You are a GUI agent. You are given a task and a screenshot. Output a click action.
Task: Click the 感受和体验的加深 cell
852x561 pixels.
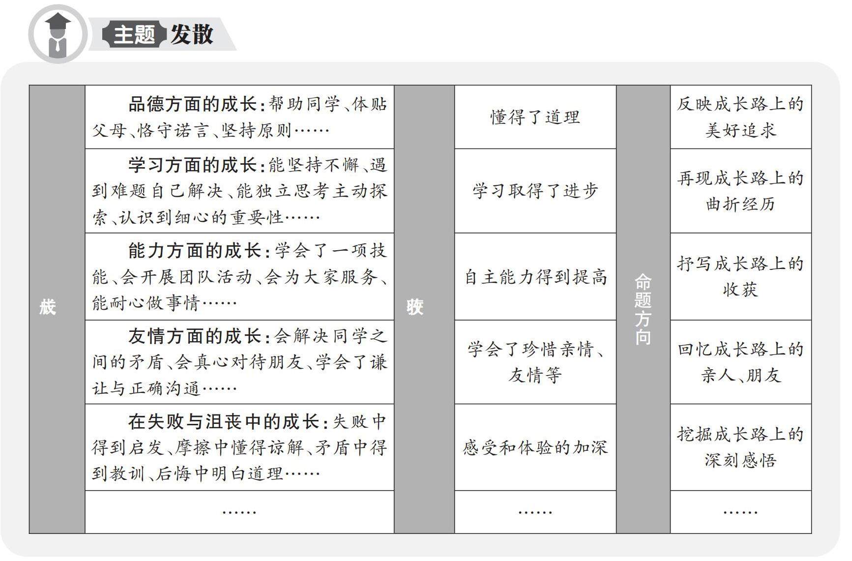(x=535, y=447)
